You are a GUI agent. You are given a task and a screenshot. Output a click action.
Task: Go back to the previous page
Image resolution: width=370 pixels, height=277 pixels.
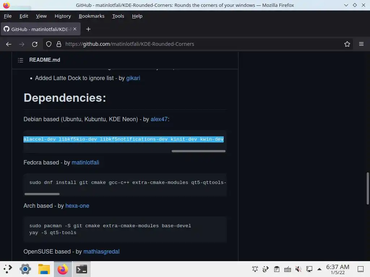tap(9, 44)
